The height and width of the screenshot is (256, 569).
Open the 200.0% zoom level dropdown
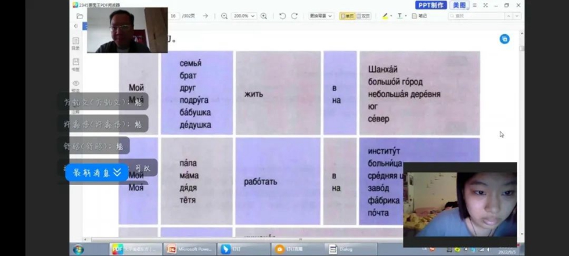(x=244, y=16)
